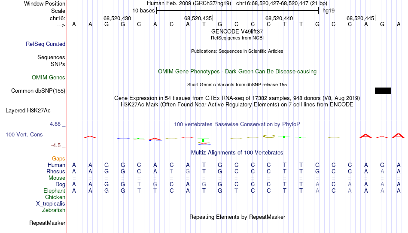Click the OMIM Gene Phenotypes track title

pos(237,72)
